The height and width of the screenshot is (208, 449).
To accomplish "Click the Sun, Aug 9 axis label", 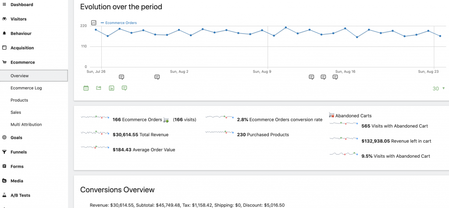I will [x=262, y=71].
